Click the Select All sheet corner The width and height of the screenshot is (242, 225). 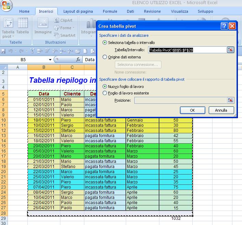coord(4,67)
